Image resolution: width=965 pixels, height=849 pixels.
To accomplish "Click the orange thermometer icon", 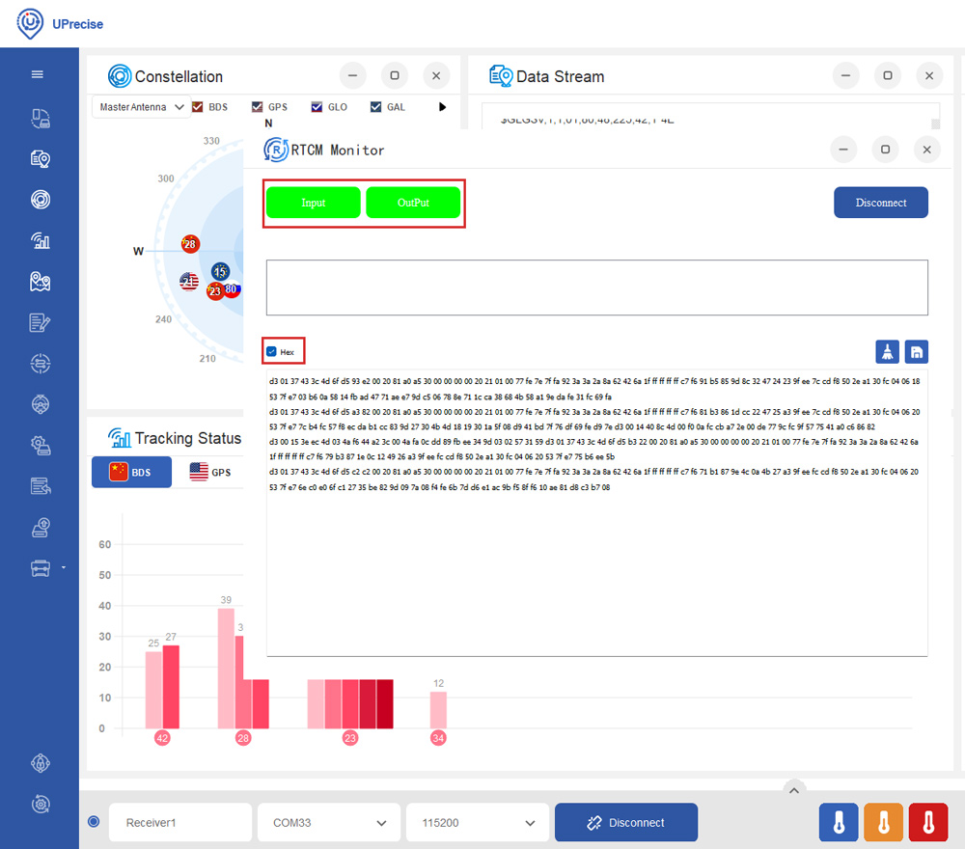I will (x=883, y=822).
